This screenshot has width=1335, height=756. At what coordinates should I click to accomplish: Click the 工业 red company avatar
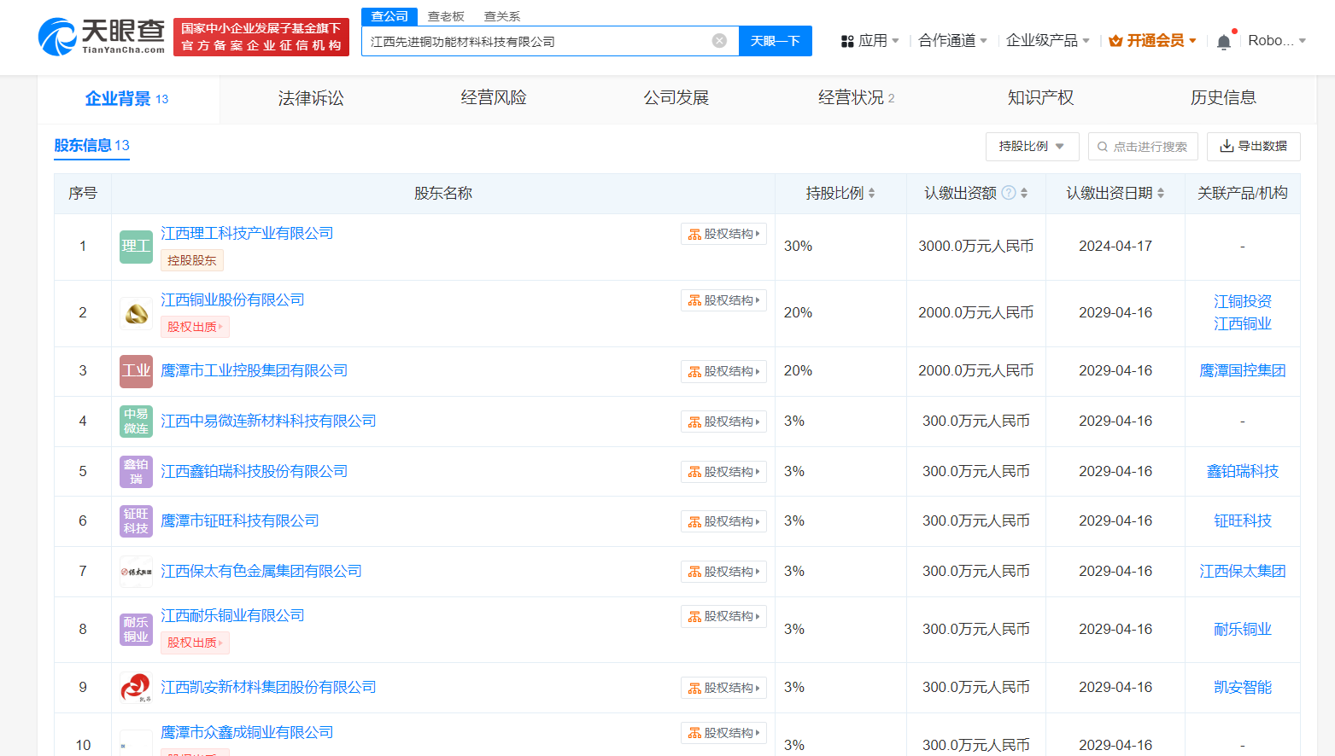pos(136,371)
